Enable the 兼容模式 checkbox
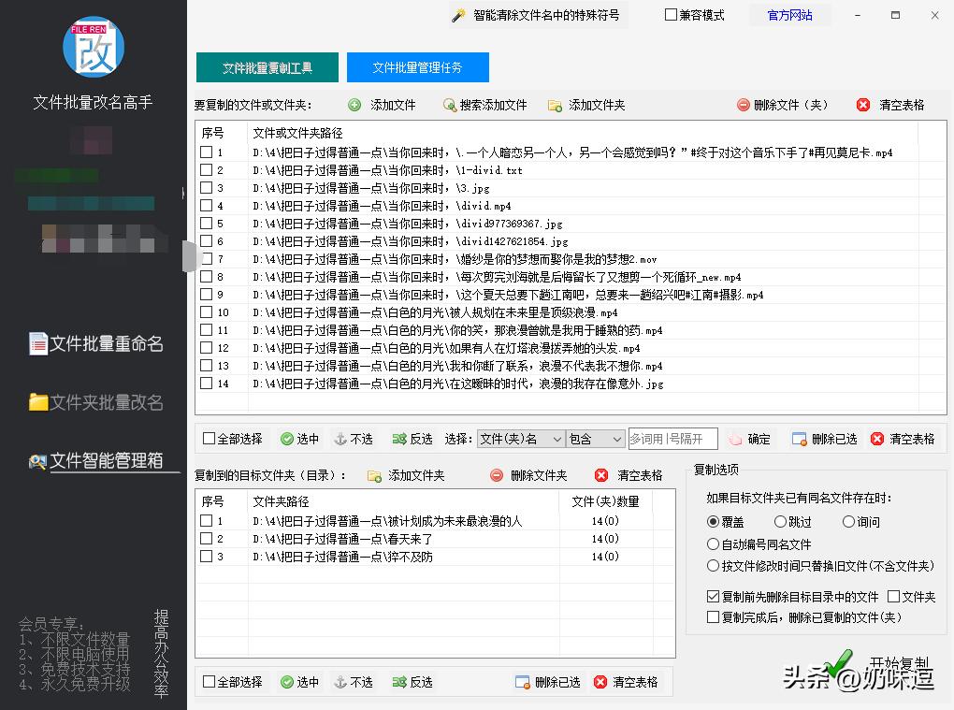The width and height of the screenshot is (954, 710). 671,15
